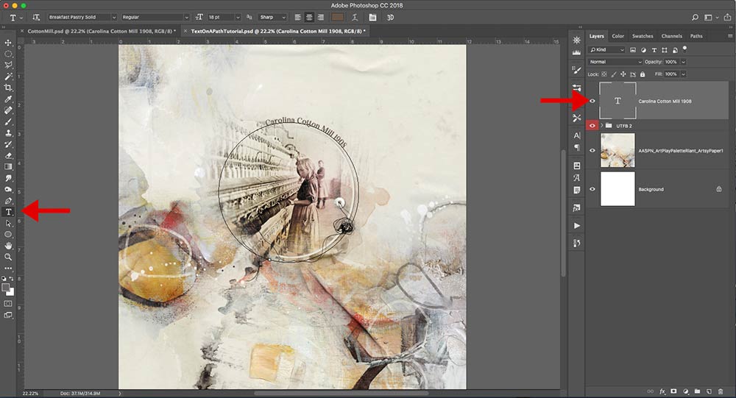The width and height of the screenshot is (736, 398).
Task: Select the Magic Wand tool
Action: pos(8,77)
